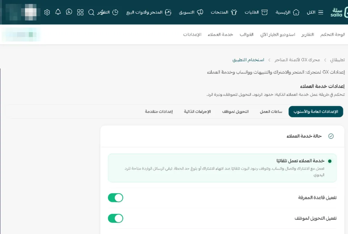
Task: Select الإعدادات العامة والأسلوب tab
Action: coord(316,112)
